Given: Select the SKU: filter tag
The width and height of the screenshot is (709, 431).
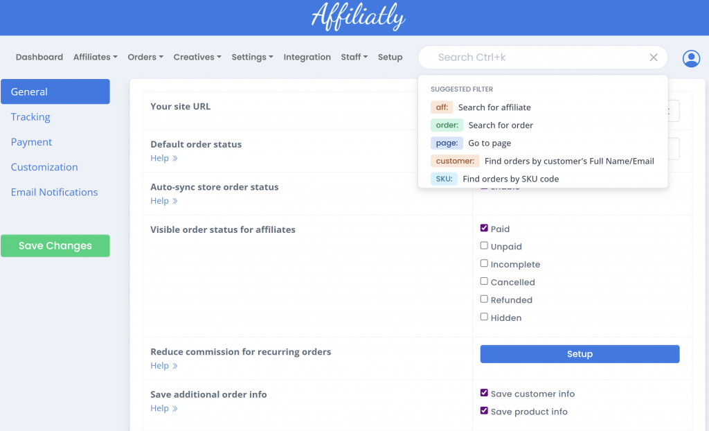Looking at the screenshot, I should (x=444, y=179).
